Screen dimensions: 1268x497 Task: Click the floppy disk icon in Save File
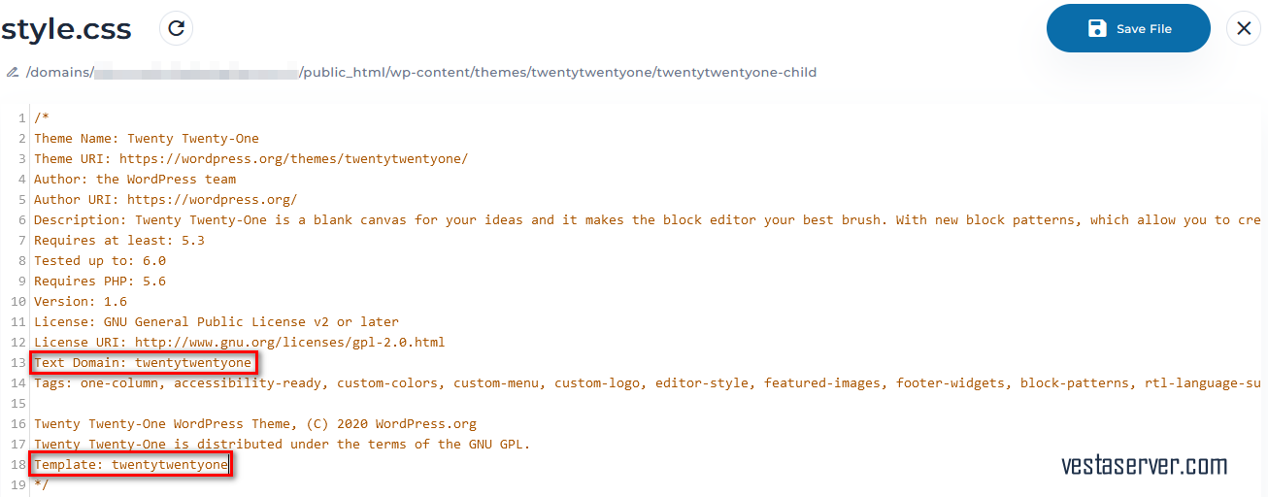tap(1097, 28)
